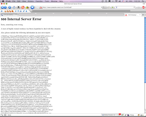Viewport: 146px width, 117px height.
Task: Open the new tab plus button
Action: (143, 15)
